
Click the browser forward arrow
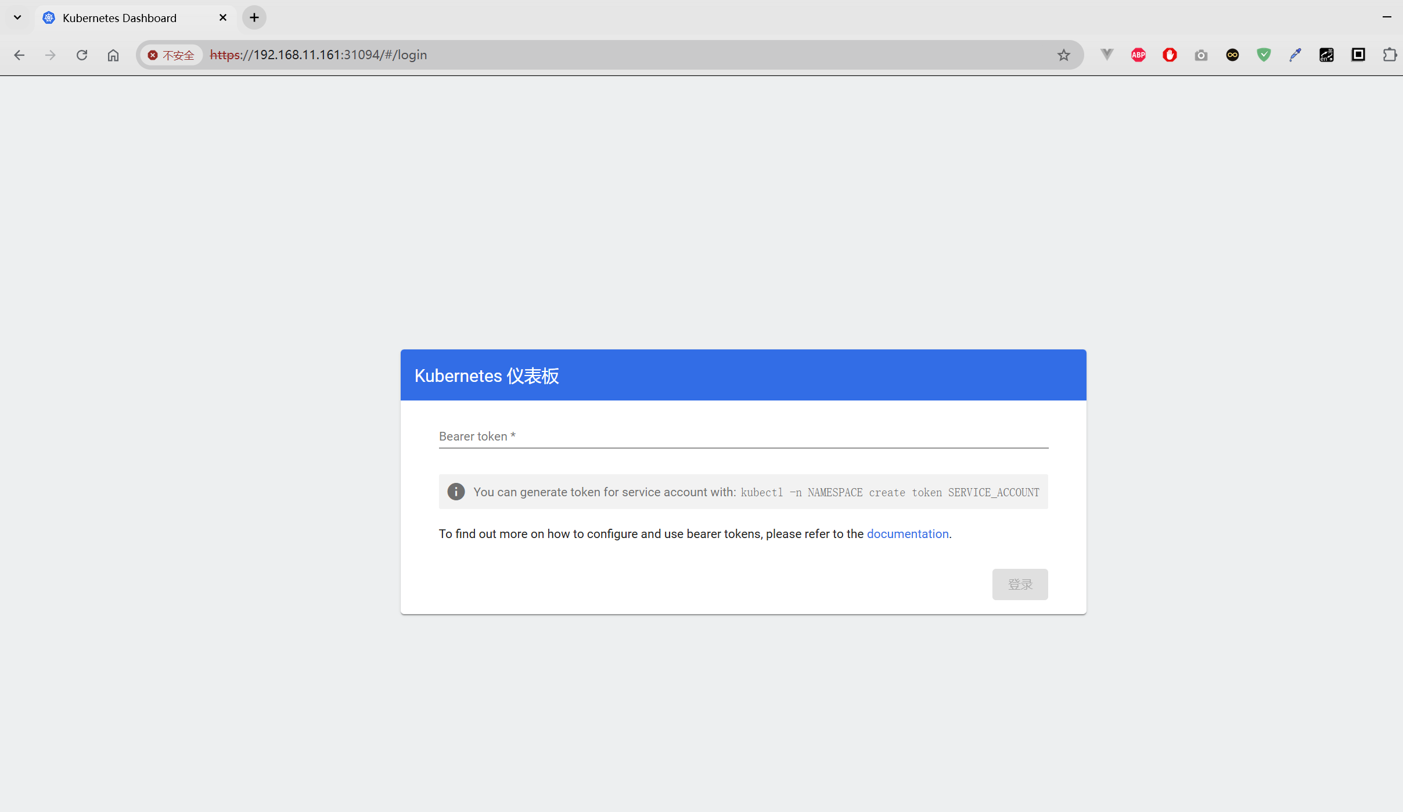pos(51,55)
